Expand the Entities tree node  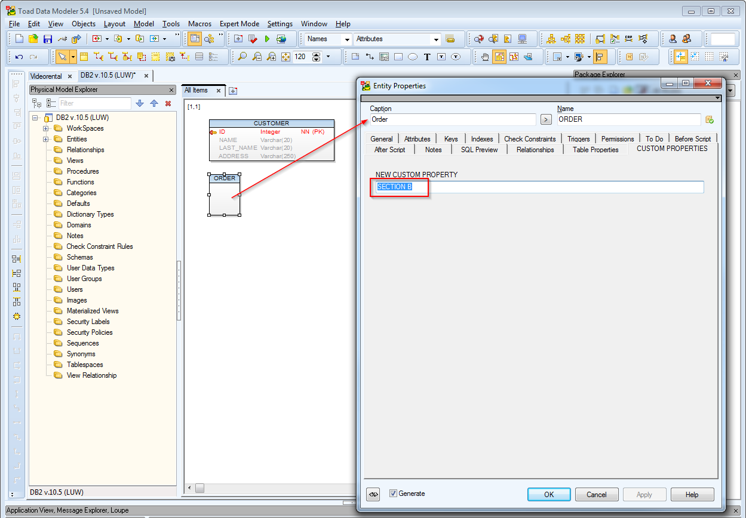click(46, 139)
